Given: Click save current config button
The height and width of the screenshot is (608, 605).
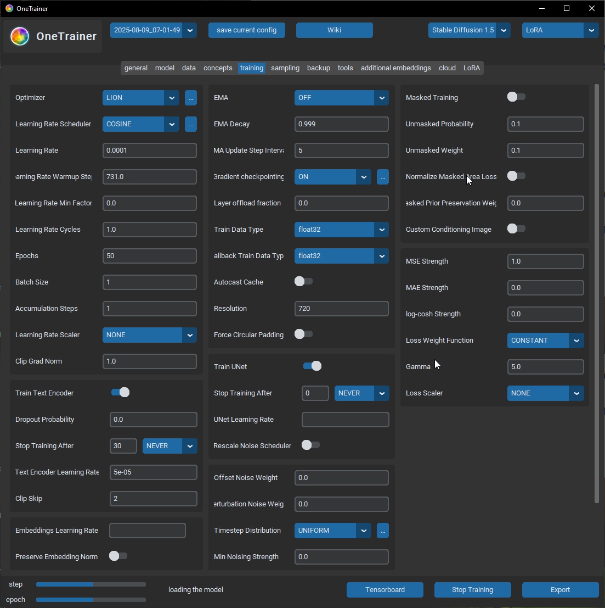Looking at the screenshot, I should click(247, 30).
